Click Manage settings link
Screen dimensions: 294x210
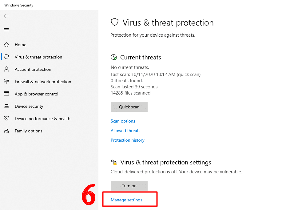126,200
